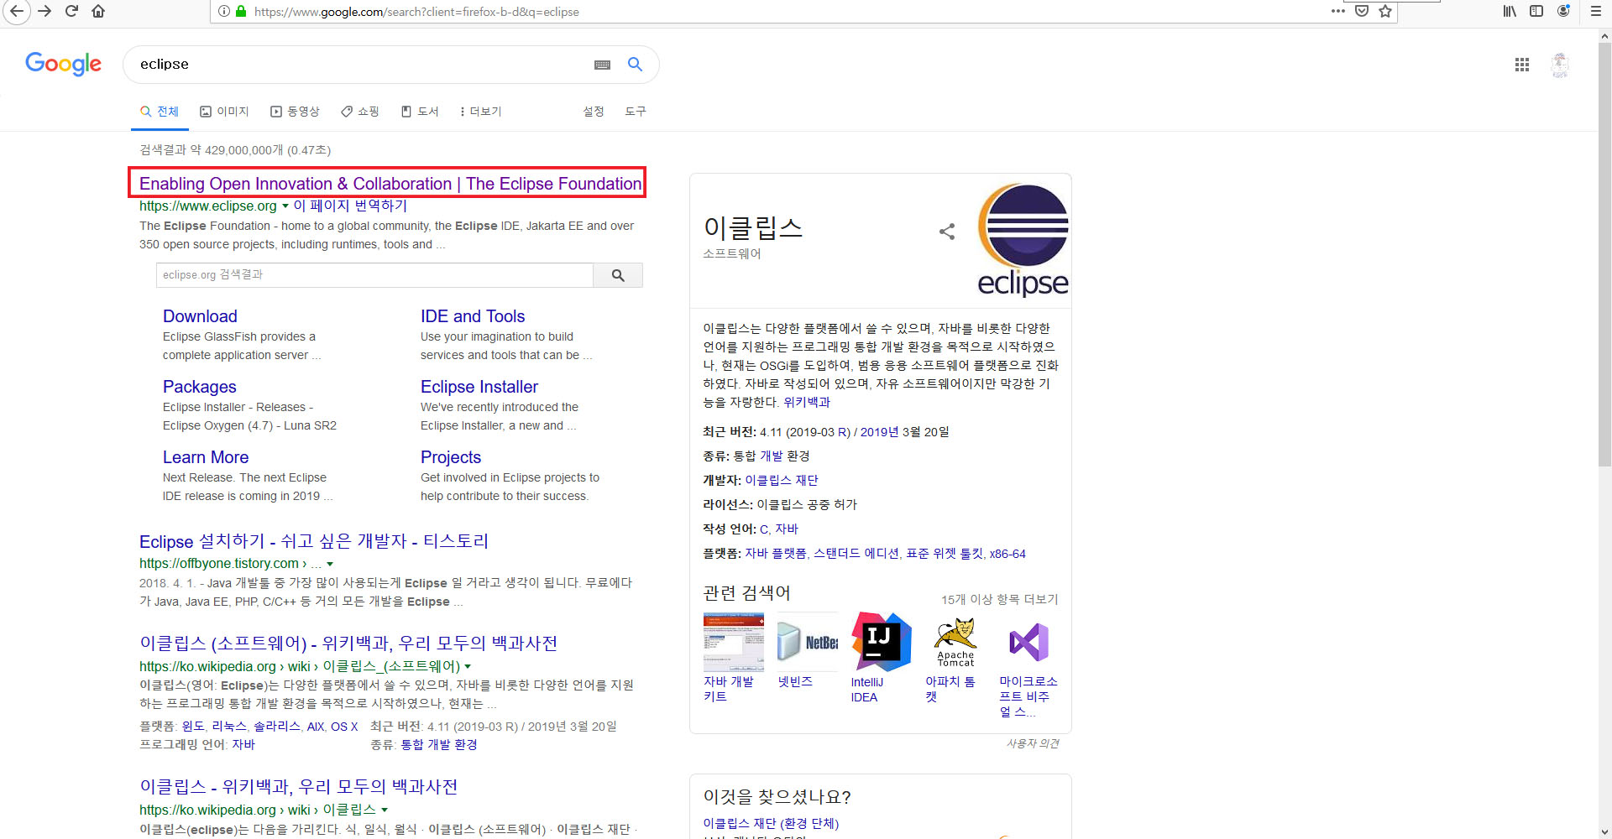Switch to the 도서 tab
Image resolution: width=1612 pixels, height=839 pixels.
coord(420,112)
